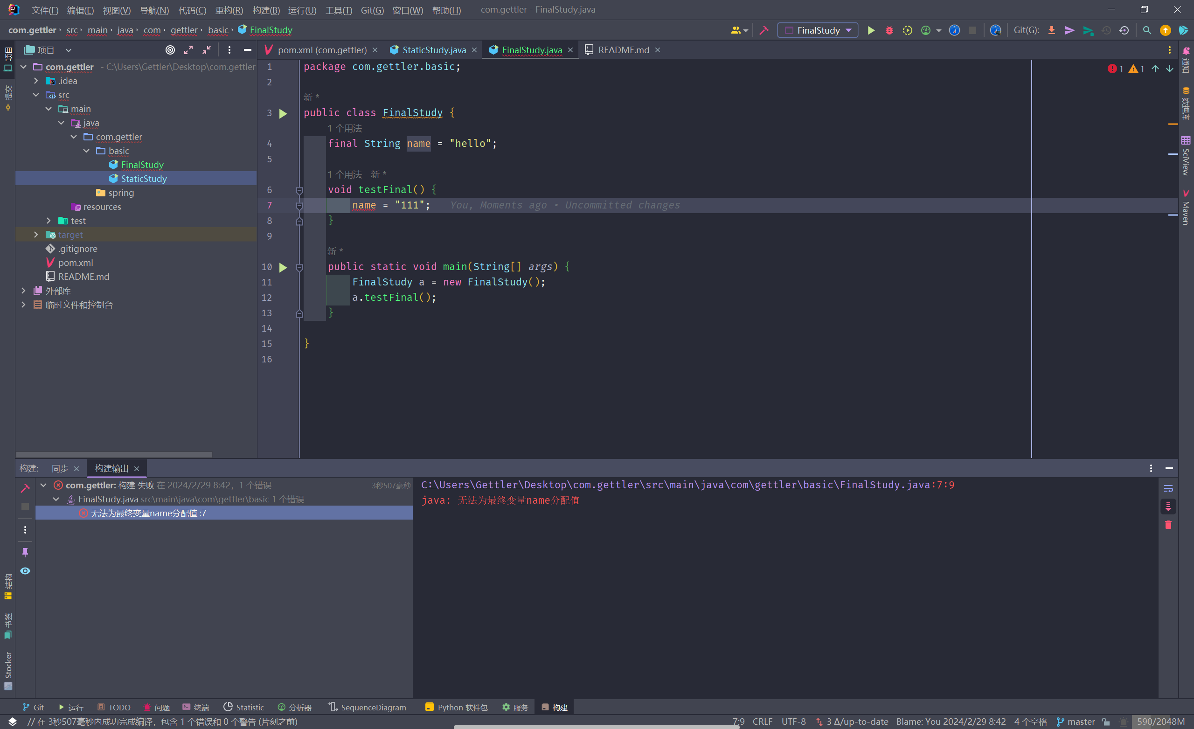The image size is (1194, 729).
Task: Toggle soft-wrap in build output
Action: tap(1168, 489)
